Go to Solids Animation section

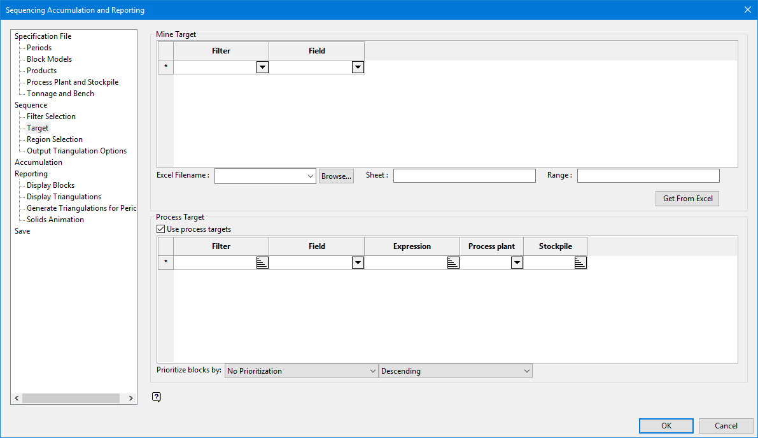(55, 220)
